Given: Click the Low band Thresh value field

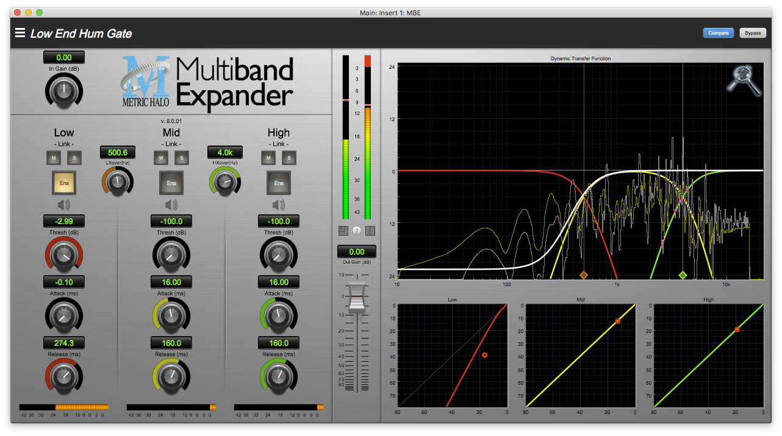Looking at the screenshot, I should coord(63,221).
